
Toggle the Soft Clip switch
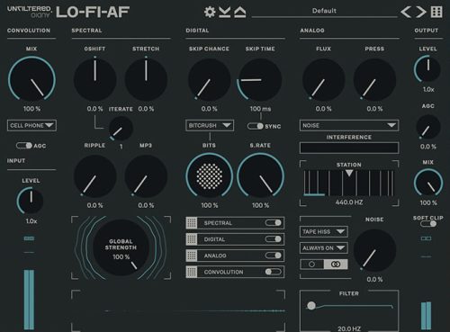428,224
